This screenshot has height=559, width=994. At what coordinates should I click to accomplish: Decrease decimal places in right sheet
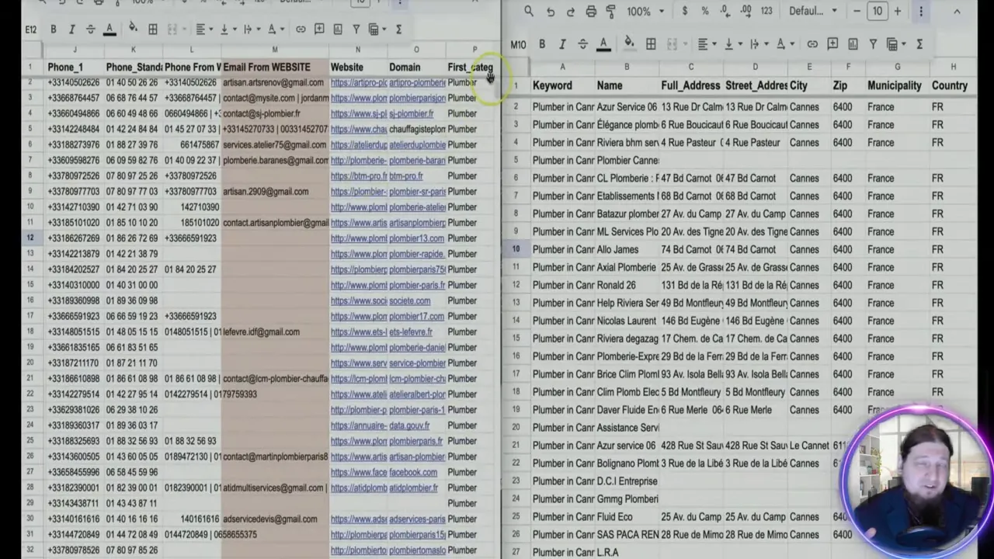tap(725, 12)
